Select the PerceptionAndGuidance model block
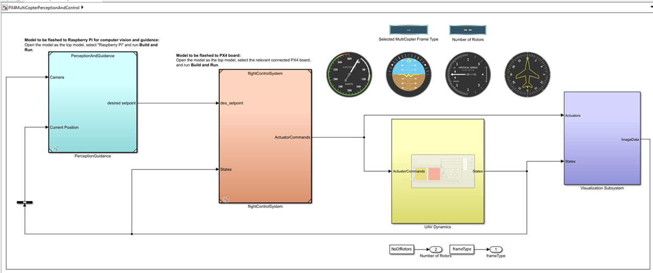The height and width of the screenshot is (273, 653). coord(93,102)
